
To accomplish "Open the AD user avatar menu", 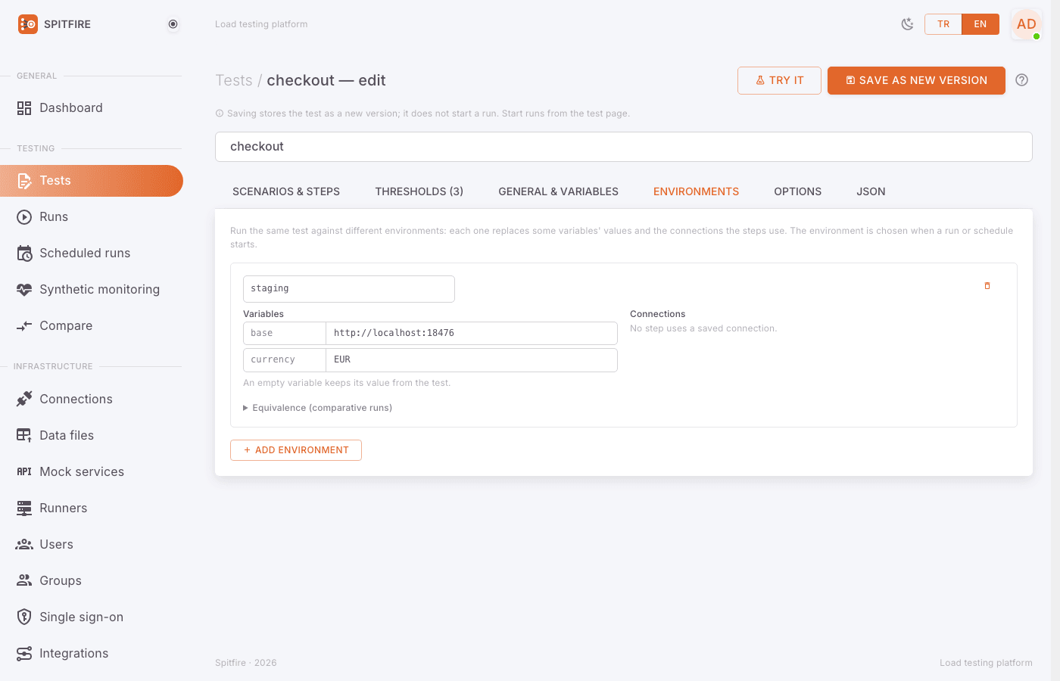I will 1027,24.
